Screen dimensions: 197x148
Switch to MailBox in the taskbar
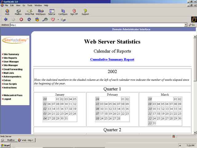pyautogui.click(x=9, y=140)
